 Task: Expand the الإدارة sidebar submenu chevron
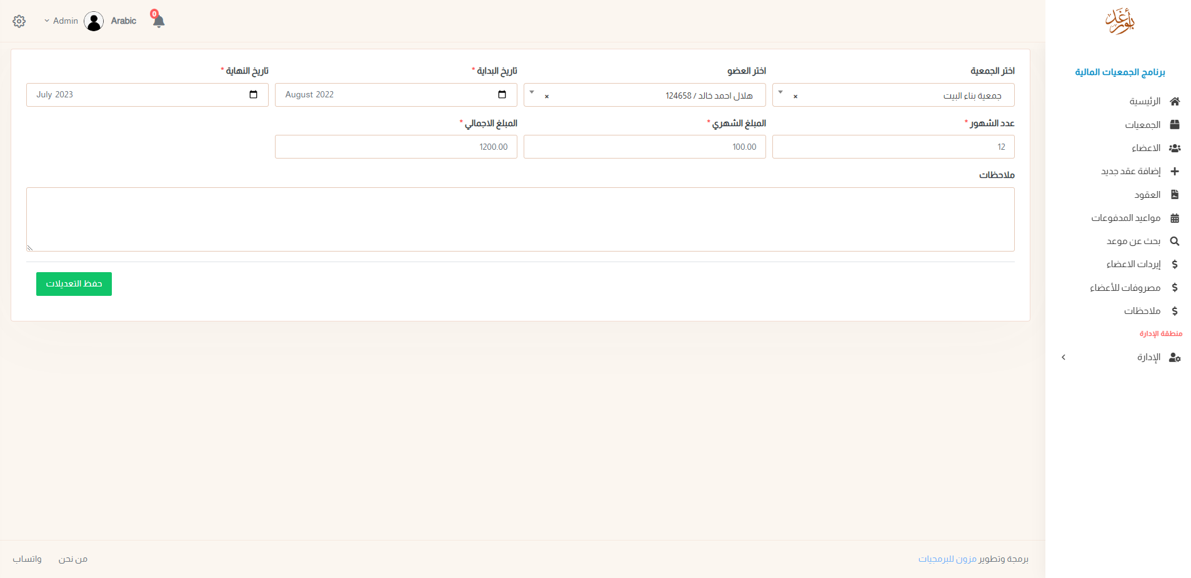point(1064,357)
